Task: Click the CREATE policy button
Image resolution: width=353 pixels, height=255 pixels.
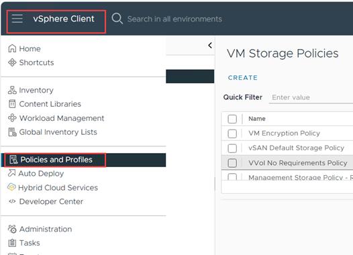Action: (243, 78)
